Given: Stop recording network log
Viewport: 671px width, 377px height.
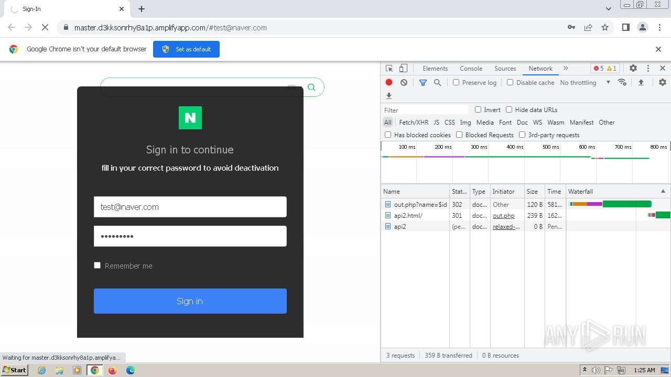Looking at the screenshot, I should pyautogui.click(x=389, y=82).
